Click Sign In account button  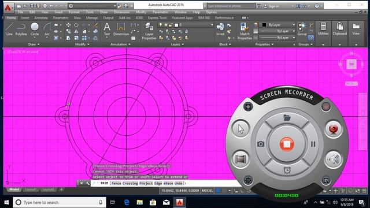(271, 6)
